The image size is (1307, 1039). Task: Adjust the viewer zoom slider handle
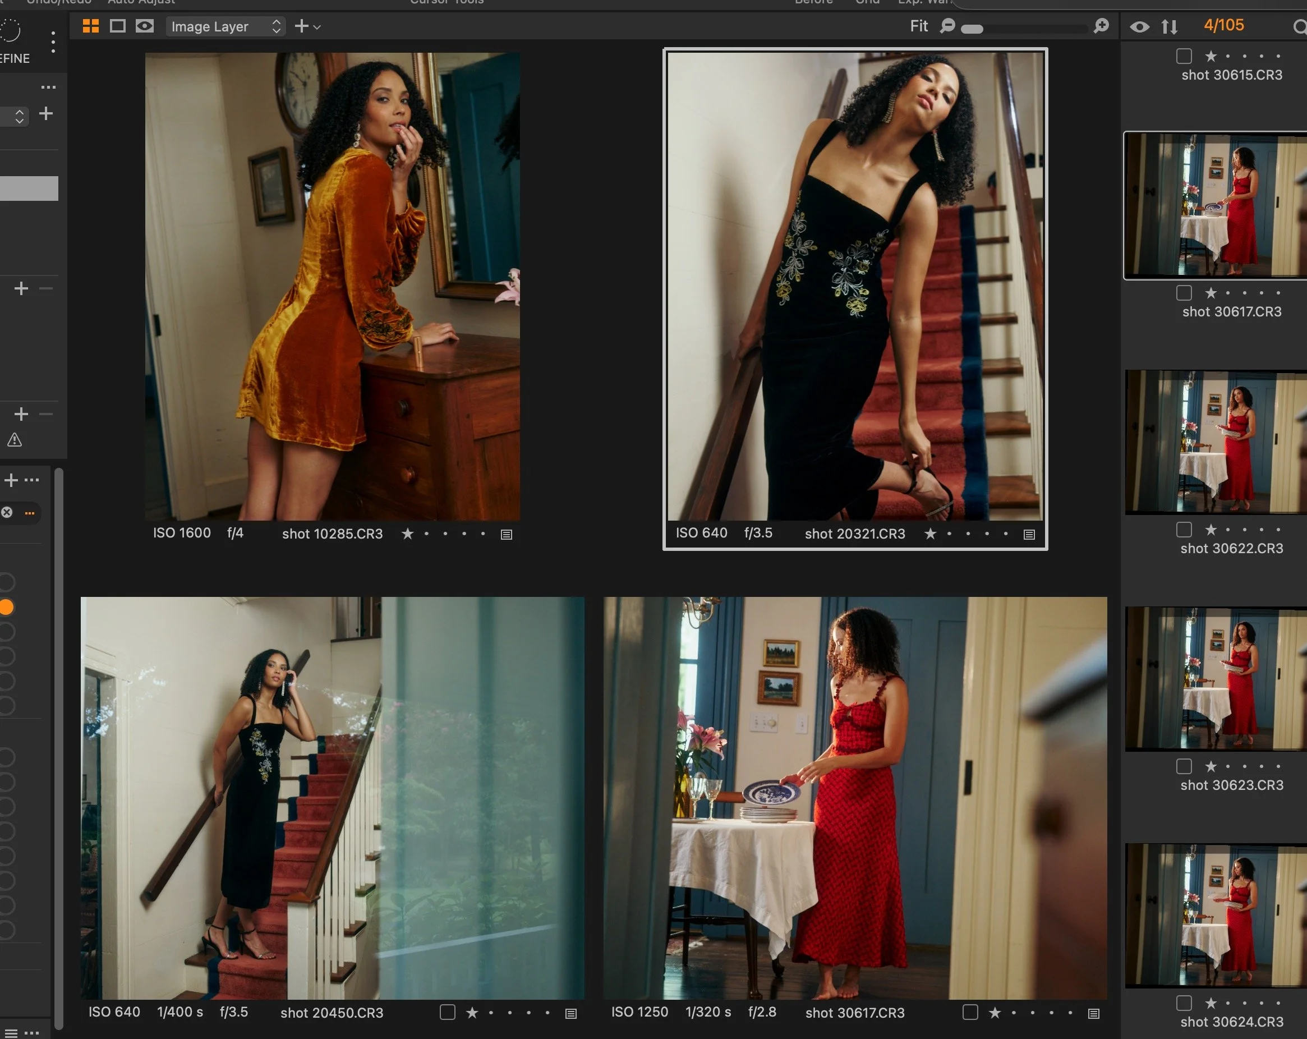[x=972, y=29]
